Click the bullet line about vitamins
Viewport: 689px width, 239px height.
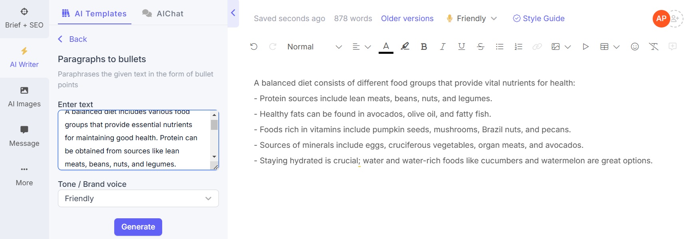click(413, 129)
